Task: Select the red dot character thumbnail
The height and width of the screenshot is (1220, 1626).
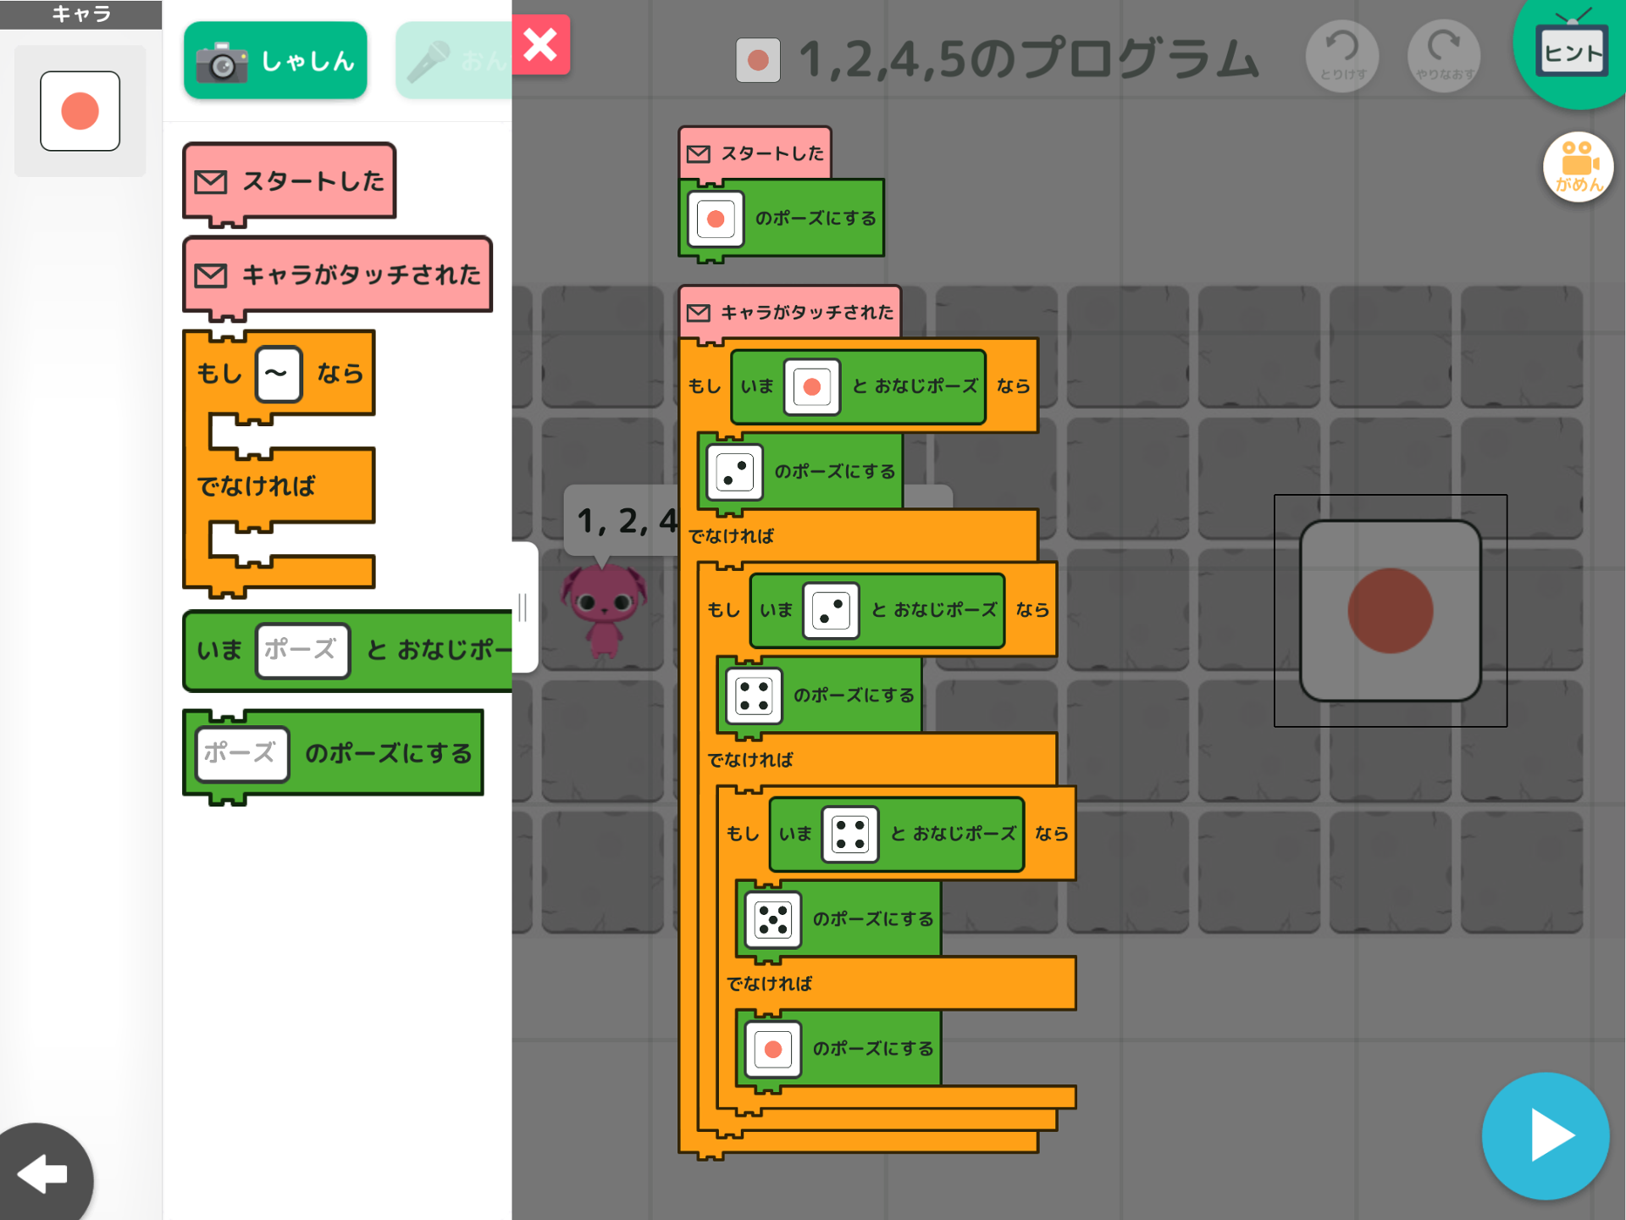Action: point(80,111)
